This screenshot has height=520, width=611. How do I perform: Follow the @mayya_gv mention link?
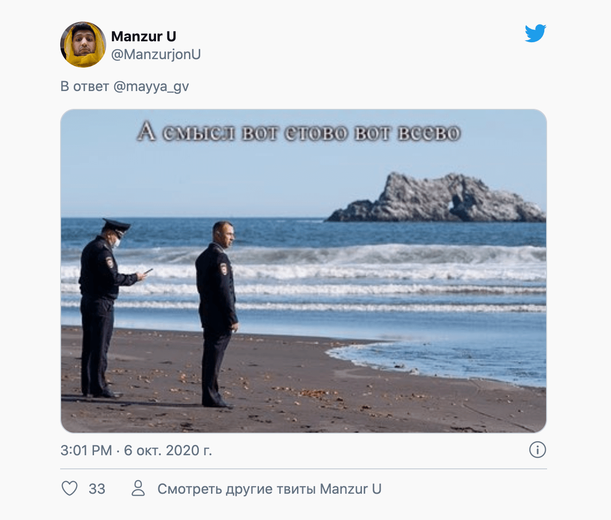point(151,87)
